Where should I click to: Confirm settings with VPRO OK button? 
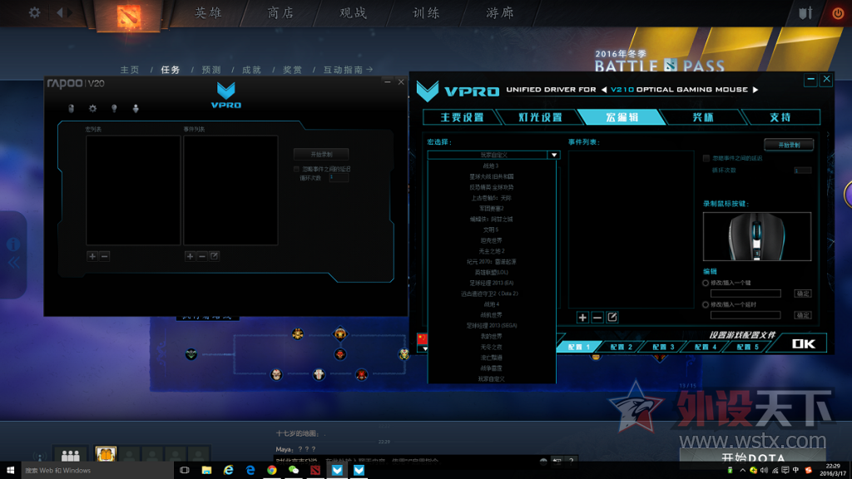point(803,343)
